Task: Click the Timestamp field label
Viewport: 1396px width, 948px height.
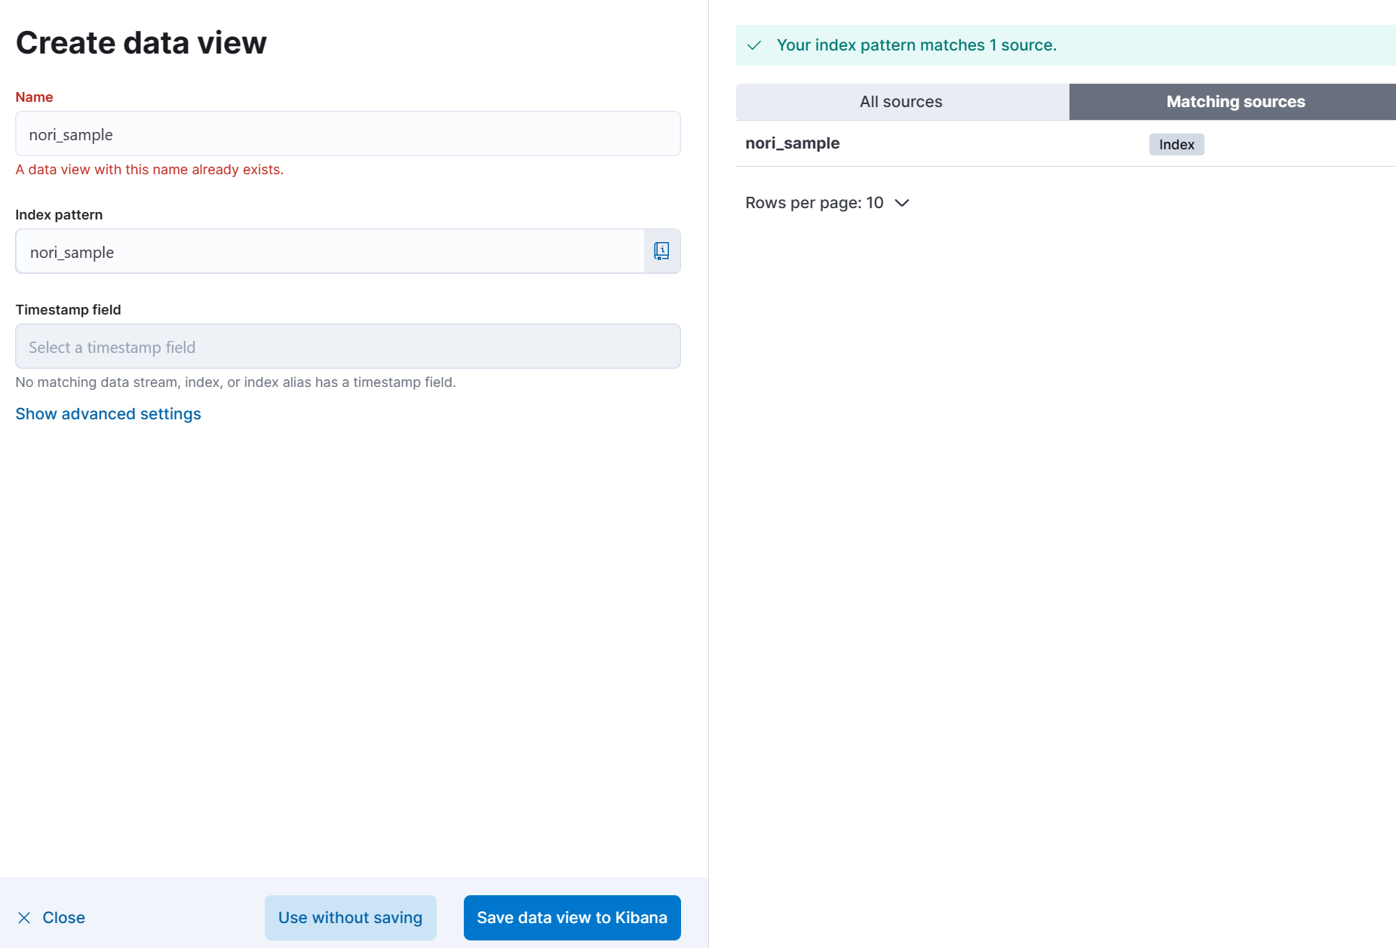Action: 68,310
